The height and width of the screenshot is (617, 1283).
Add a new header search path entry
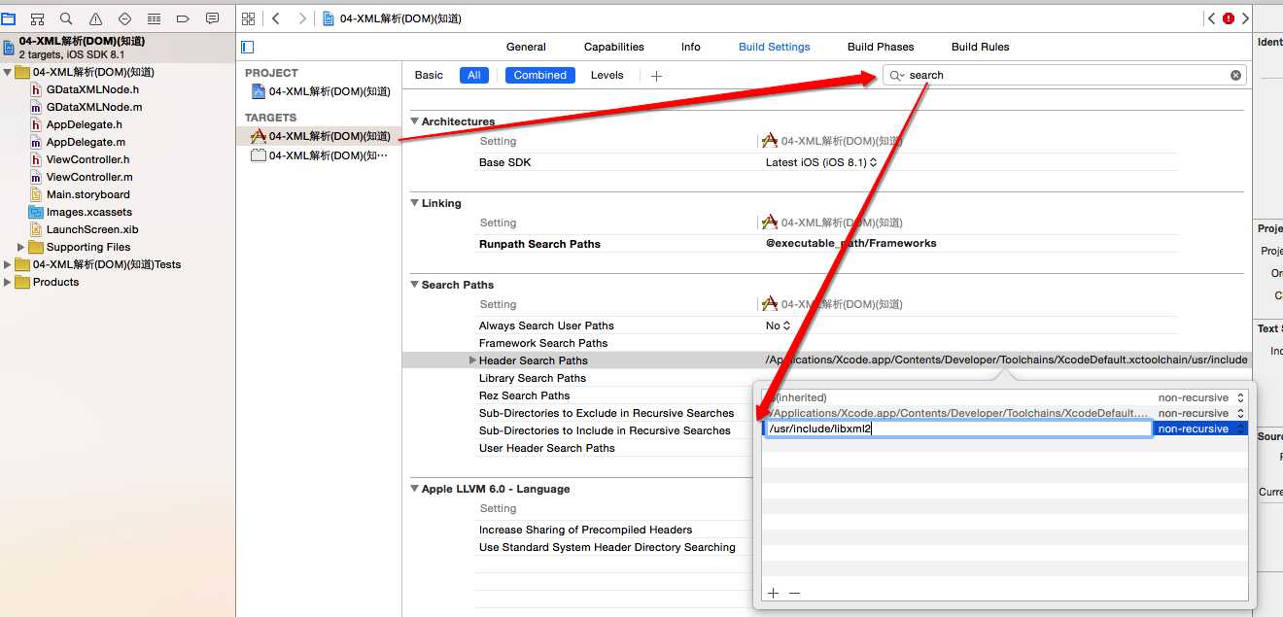click(774, 593)
